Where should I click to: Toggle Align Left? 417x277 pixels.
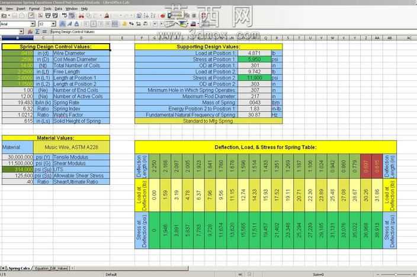[x=86, y=24]
